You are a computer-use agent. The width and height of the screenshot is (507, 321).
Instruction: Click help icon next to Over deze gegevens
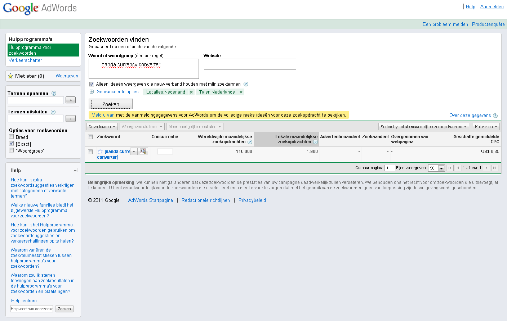495,116
